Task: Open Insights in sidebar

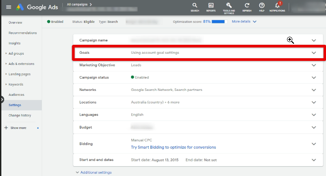Action: pos(14,43)
